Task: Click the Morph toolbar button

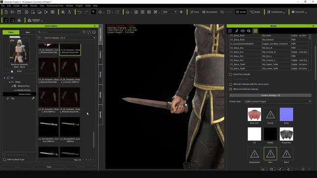Action: point(255,12)
